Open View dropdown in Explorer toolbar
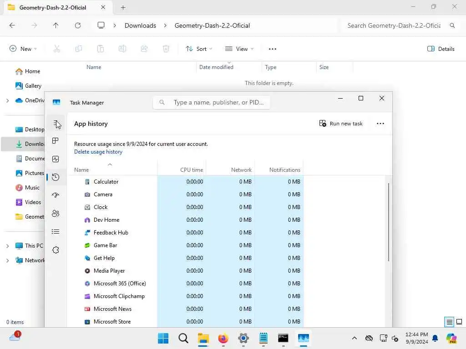Viewport: 466px width, 349px height. 239,49
